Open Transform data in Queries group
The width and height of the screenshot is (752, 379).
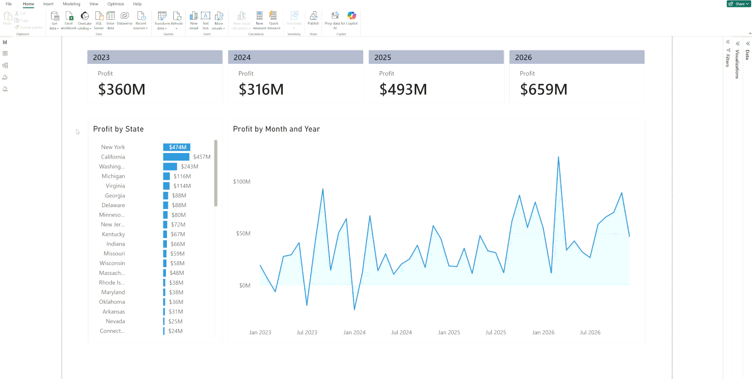point(162,21)
